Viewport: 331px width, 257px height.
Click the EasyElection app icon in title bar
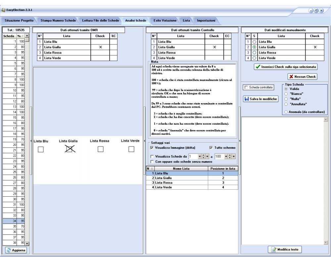tap(3, 10)
